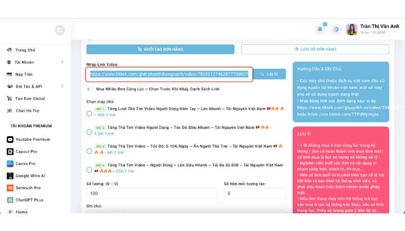Click the Số lượng quantity field

point(152,193)
